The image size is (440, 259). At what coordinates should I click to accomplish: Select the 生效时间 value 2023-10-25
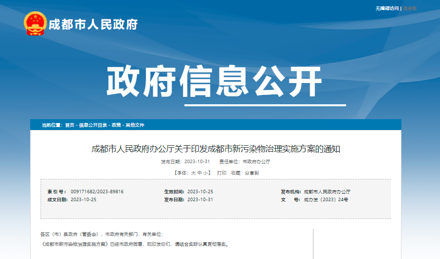click(200, 192)
